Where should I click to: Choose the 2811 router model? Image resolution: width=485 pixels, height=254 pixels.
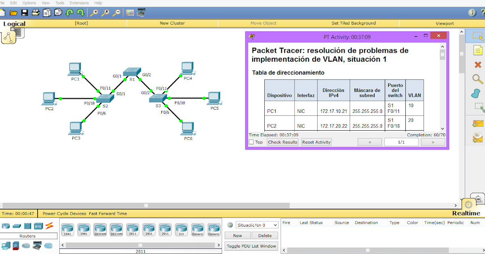point(133,229)
